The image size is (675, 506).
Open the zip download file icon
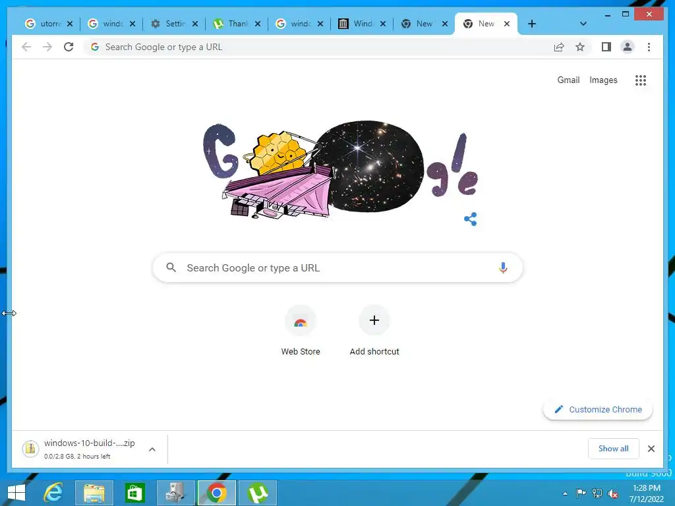[30, 449]
